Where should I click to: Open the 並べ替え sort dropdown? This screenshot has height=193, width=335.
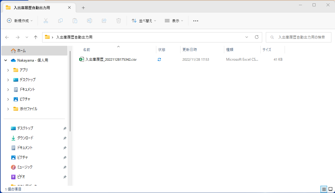point(144,21)
